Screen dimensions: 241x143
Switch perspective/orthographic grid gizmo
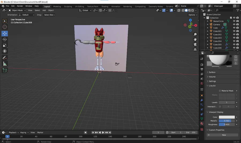195,49
